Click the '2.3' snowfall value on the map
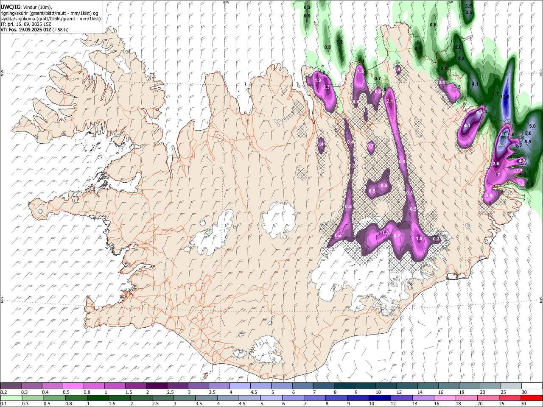The width and height of the screenshot is (543, 407). pyautogui.click(x=326, y=87)
